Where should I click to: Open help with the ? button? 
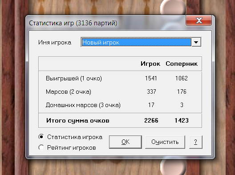[x=195, y=142]
